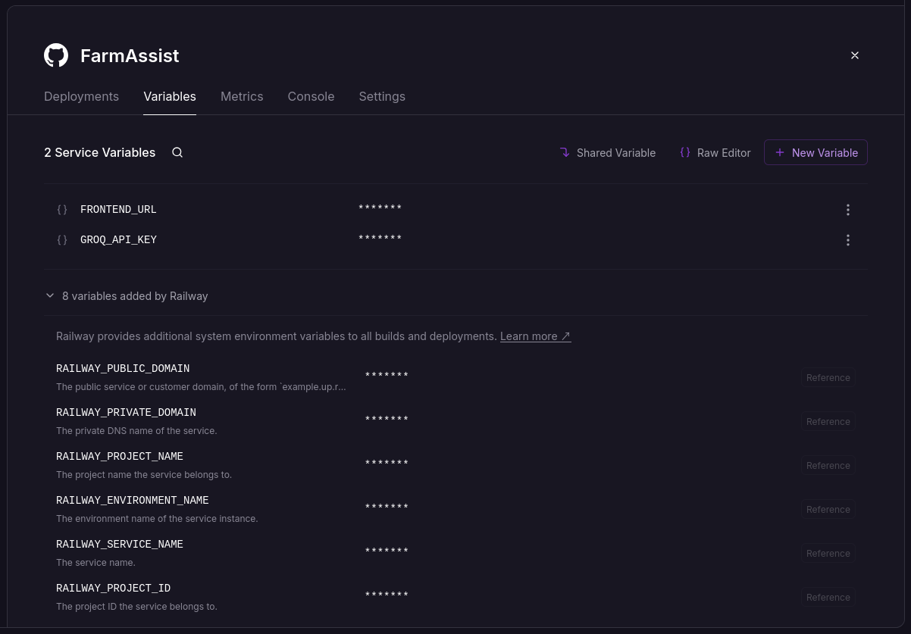Screen dimensions: 911x634
Task: Reveal the masked RAILWAY_PUBLIC_DOMAIN value
Action: tap(387, 376)
